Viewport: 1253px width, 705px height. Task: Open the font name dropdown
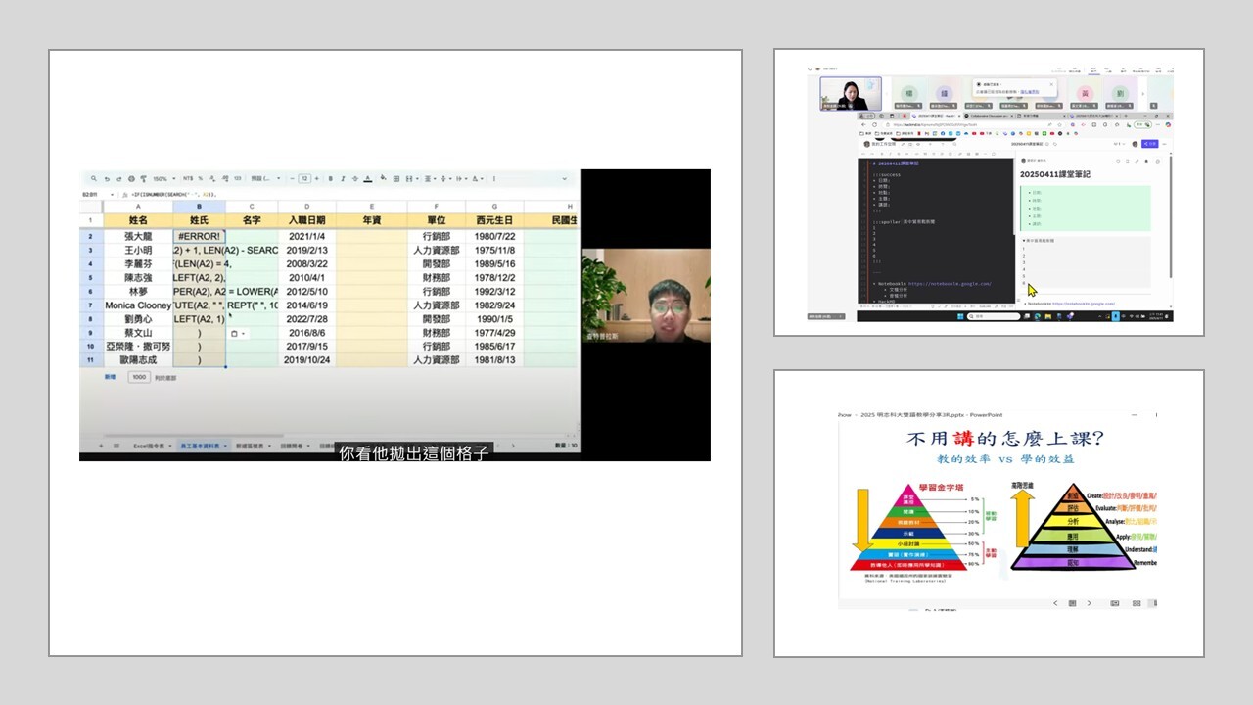click(265, 179)
